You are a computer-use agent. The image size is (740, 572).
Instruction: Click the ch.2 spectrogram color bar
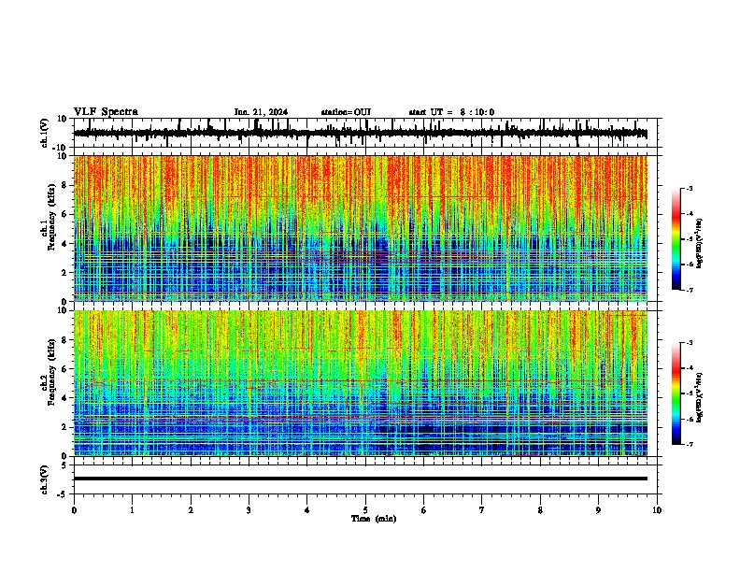click(676, 393)
